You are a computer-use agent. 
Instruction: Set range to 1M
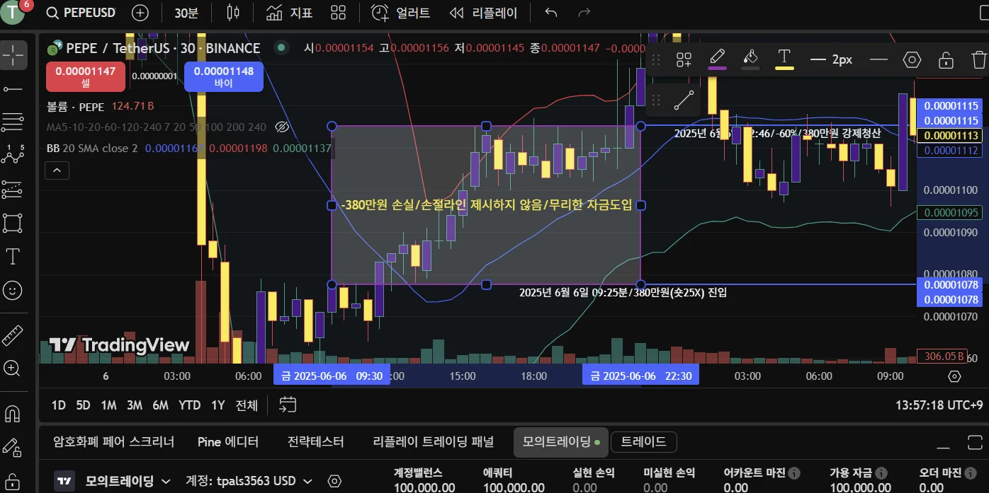click(x=108, y=405)
